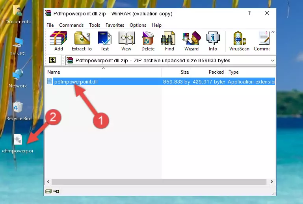Open the Help menu
The width and height of the screenshot is (303, 204).
[x=156, y=25]
